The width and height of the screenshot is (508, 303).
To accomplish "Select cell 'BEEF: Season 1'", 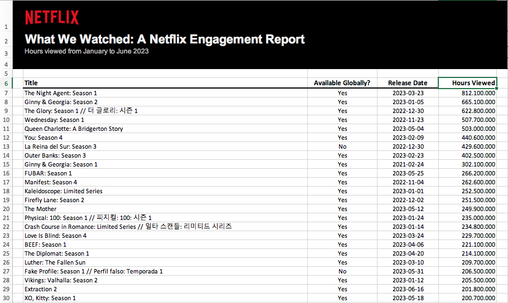I will point(165,245).
